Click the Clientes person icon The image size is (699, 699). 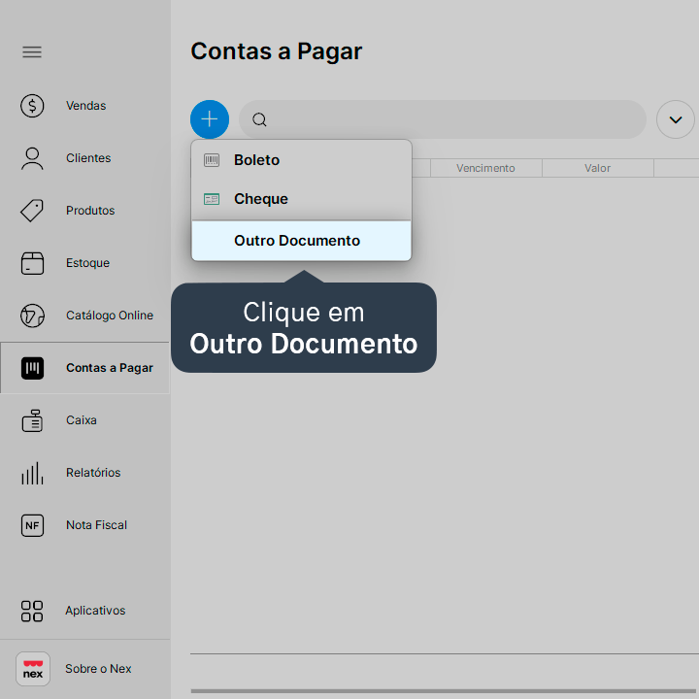32,158
